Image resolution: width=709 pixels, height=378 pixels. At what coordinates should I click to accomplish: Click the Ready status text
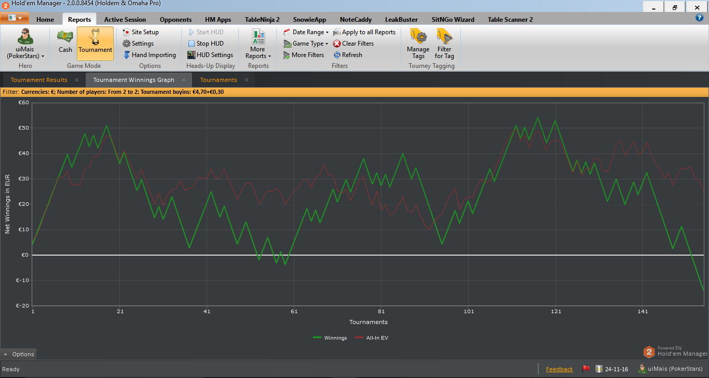pyautogui.click(x=11, y=369)
